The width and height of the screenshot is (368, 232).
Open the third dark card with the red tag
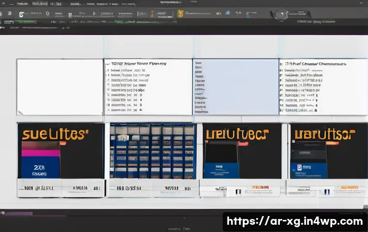click(x=242, y=151)
